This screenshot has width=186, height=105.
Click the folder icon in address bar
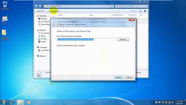45,6
